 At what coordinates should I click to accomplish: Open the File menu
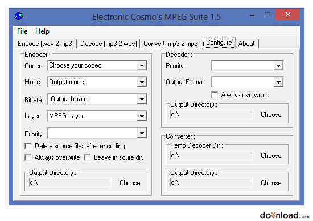(22, 31)
